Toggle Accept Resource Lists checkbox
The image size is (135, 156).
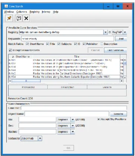10,50
